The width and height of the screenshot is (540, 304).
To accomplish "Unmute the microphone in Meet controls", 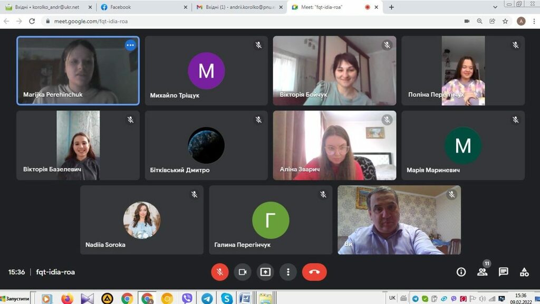I will tap(219, 272).
